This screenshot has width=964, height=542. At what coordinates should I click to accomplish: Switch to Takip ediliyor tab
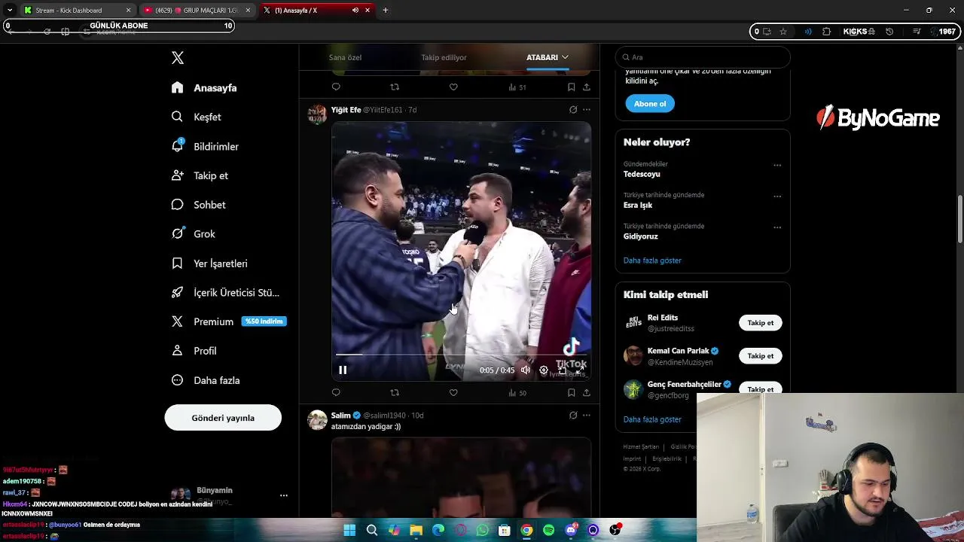pyautogui.click(x=444, y=57)
